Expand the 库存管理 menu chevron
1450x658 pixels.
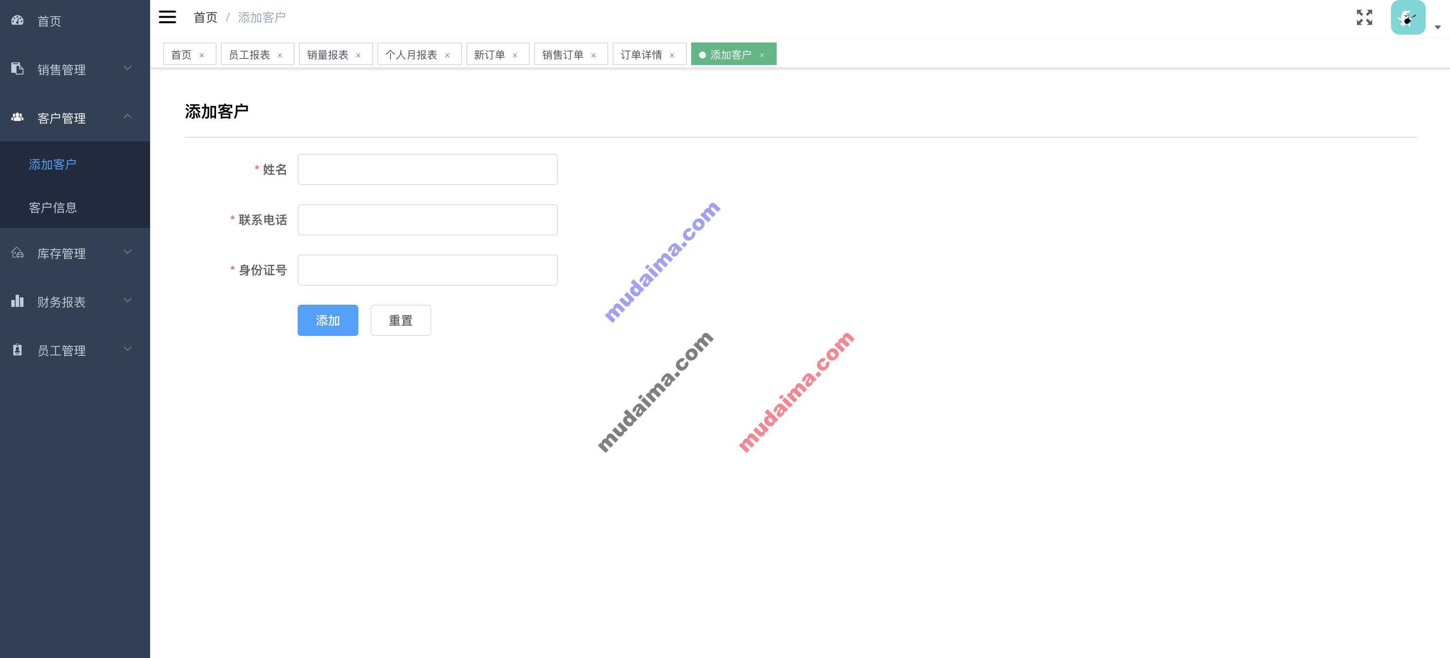point(127,252)
